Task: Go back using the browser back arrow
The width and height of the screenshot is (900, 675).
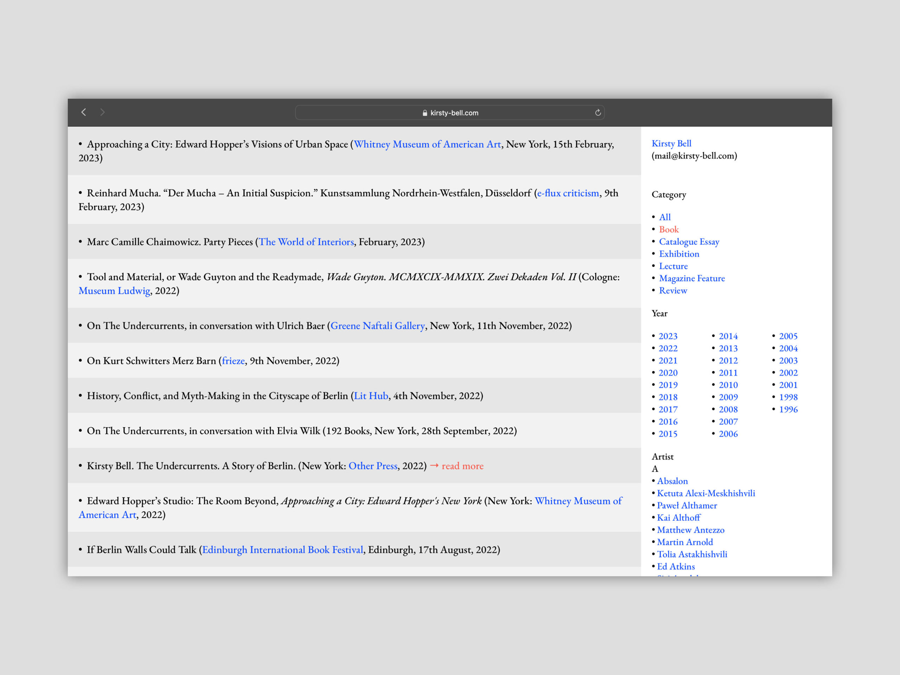Action: (84, 112)
